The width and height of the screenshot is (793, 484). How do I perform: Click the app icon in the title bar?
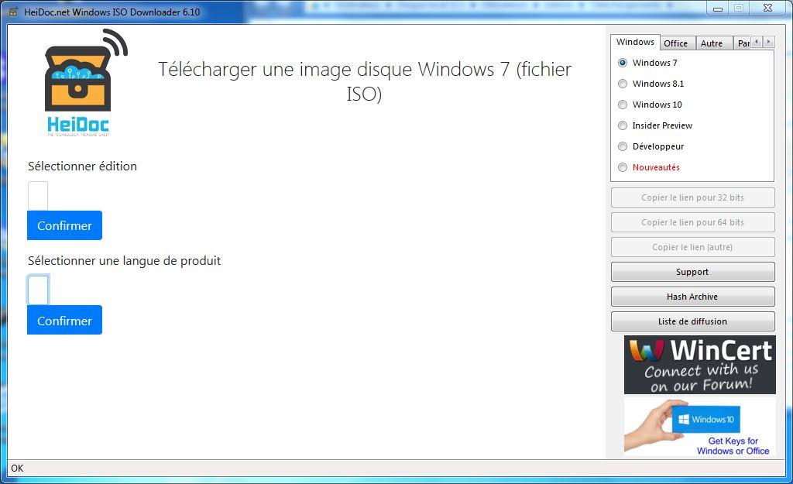click(x=14, y=11)
